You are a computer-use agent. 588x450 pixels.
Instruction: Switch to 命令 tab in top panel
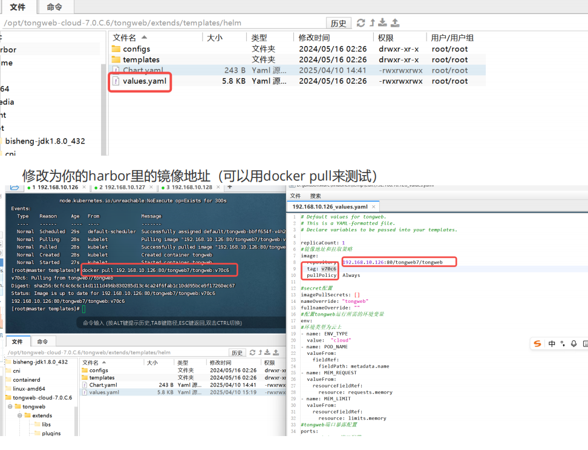(55, 7)
